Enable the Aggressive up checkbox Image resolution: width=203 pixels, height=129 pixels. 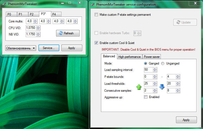click(x=146, y=97)
